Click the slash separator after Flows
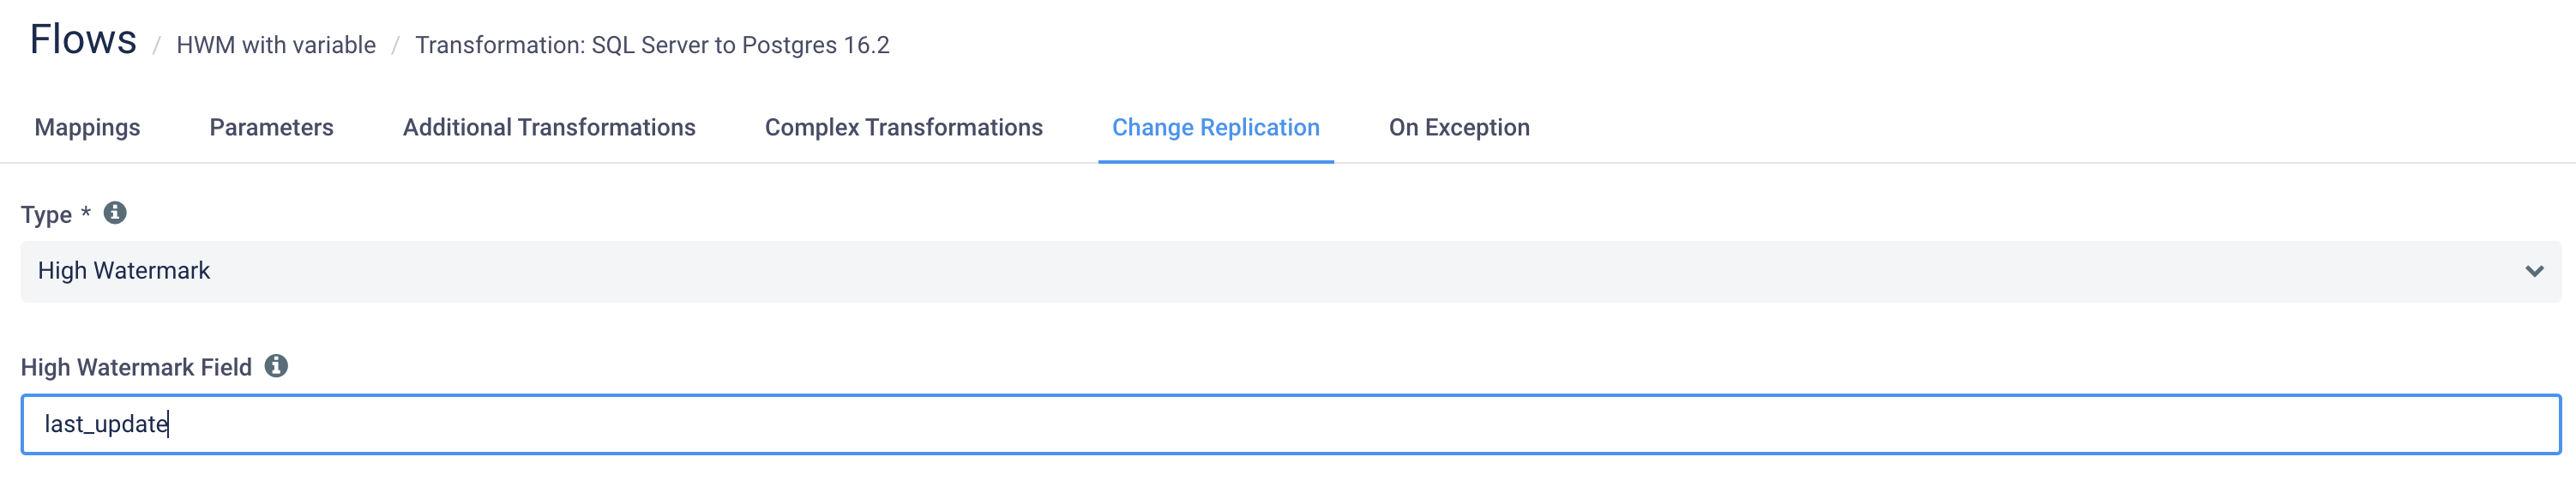Viewport: 2576px width, 487px height. [157, 45]
